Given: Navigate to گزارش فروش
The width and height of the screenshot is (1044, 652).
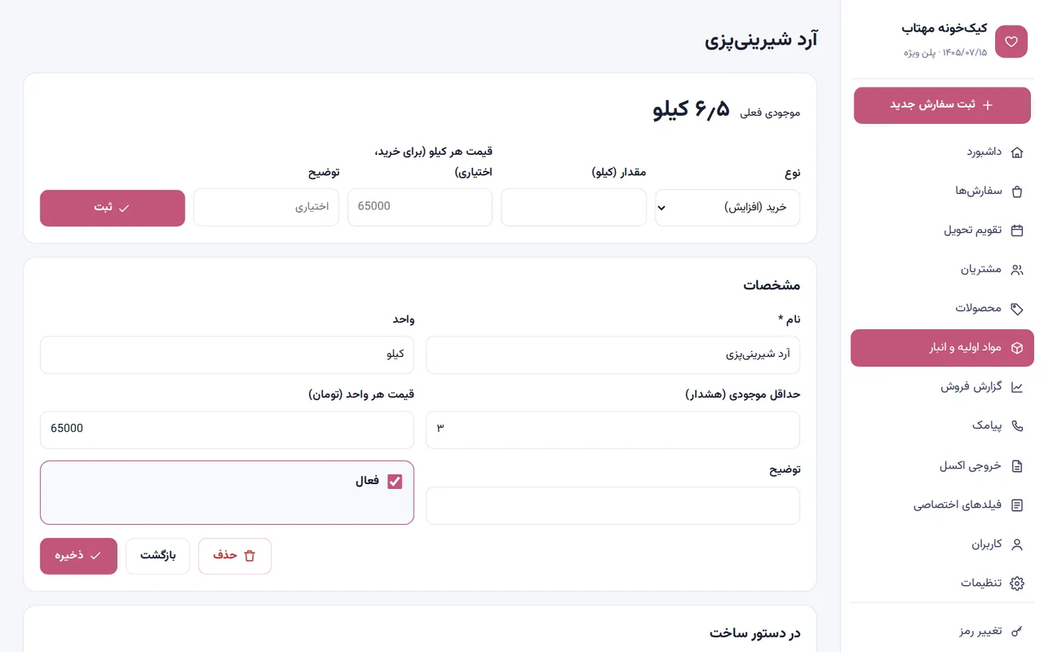Looking at the screenshot, I should tap(942, 387).
